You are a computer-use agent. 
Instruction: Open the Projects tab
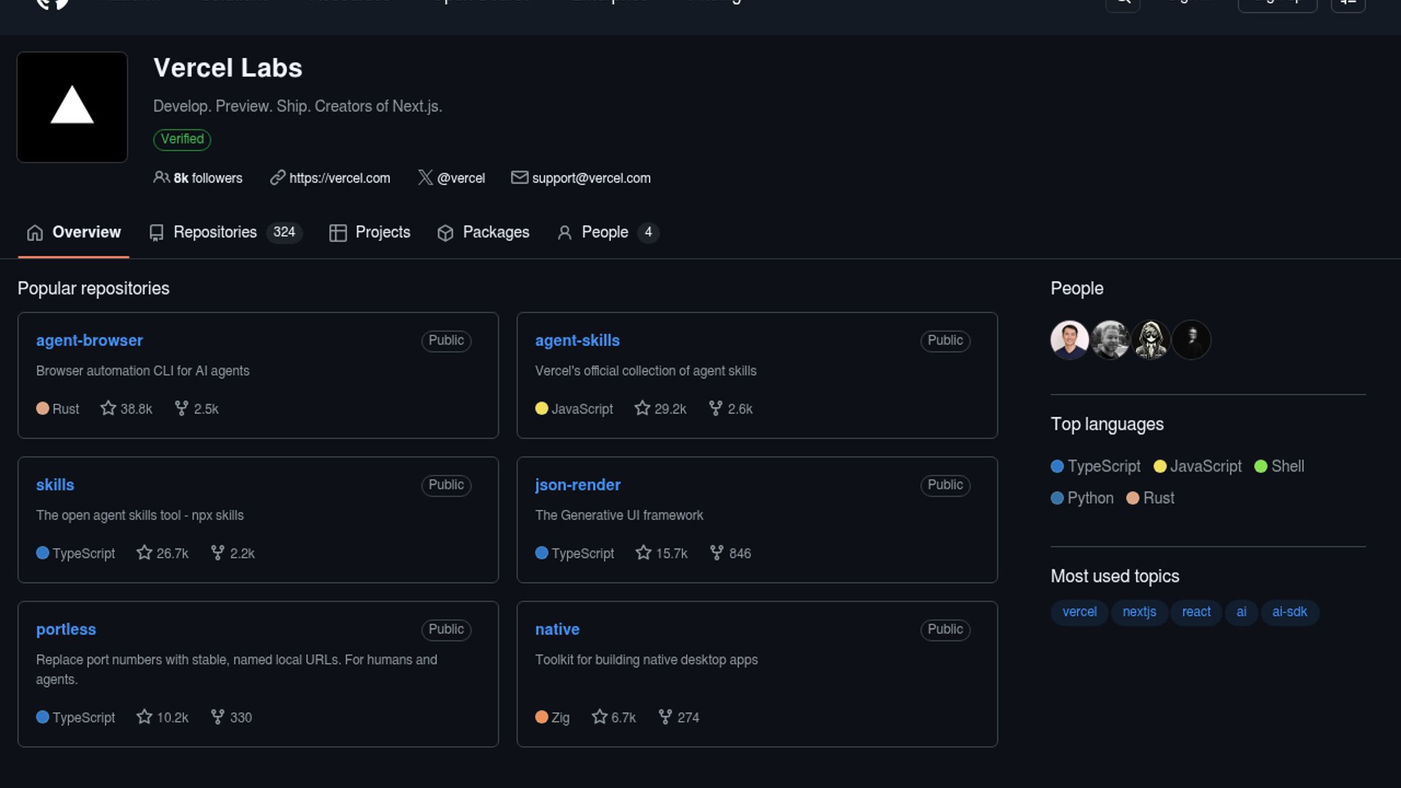(x=370, y=232)
